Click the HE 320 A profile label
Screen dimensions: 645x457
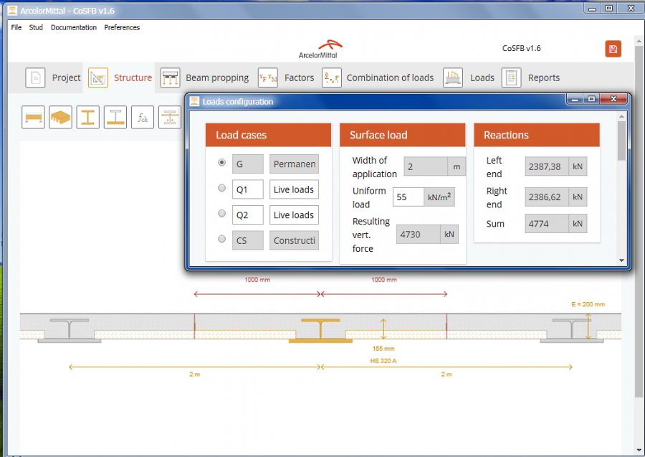point(383,361)
